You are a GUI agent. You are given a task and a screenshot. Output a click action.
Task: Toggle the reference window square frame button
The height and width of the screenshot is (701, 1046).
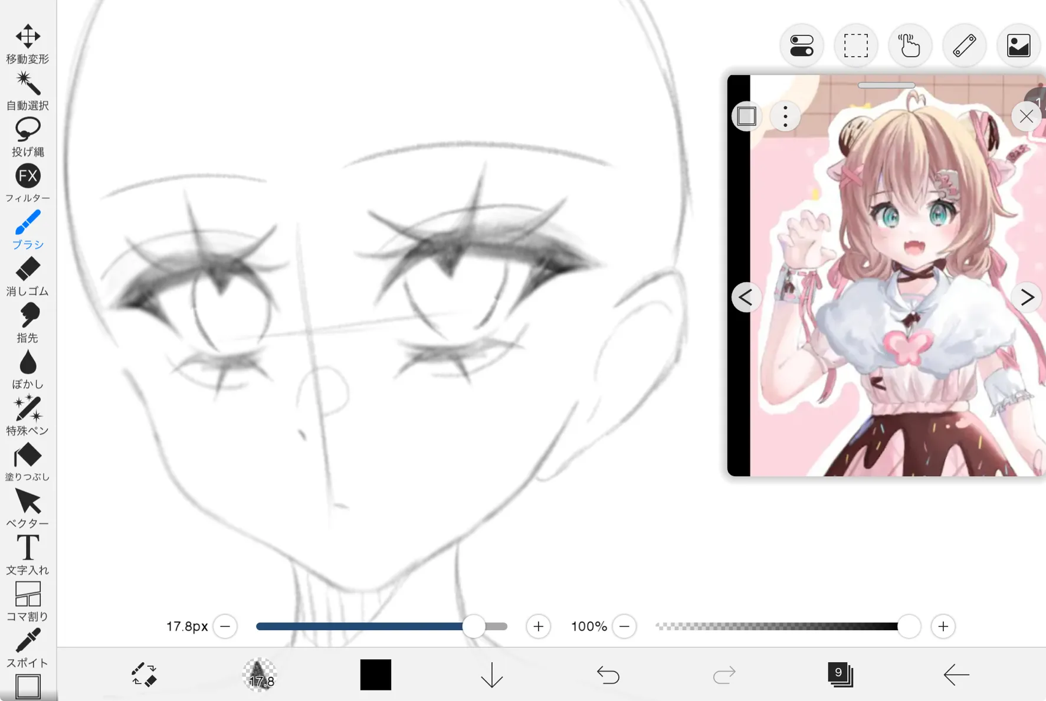746,116
